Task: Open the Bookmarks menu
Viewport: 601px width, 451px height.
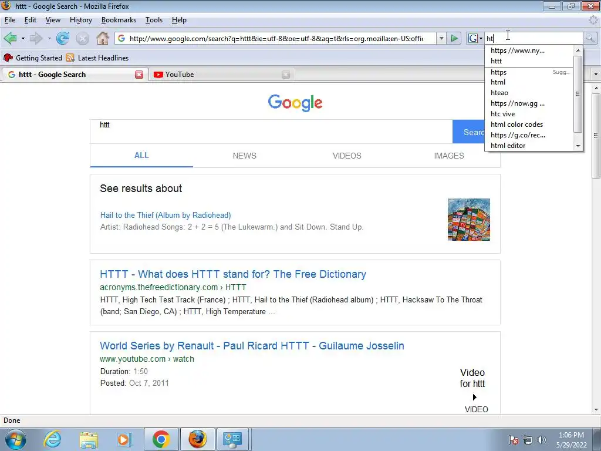Action: (x=119, y=20)
